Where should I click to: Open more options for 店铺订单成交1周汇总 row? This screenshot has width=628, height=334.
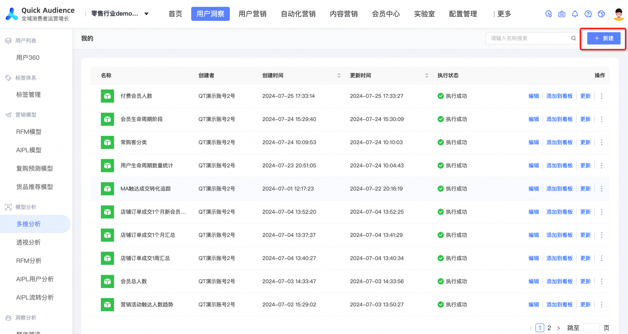[602, 258]
